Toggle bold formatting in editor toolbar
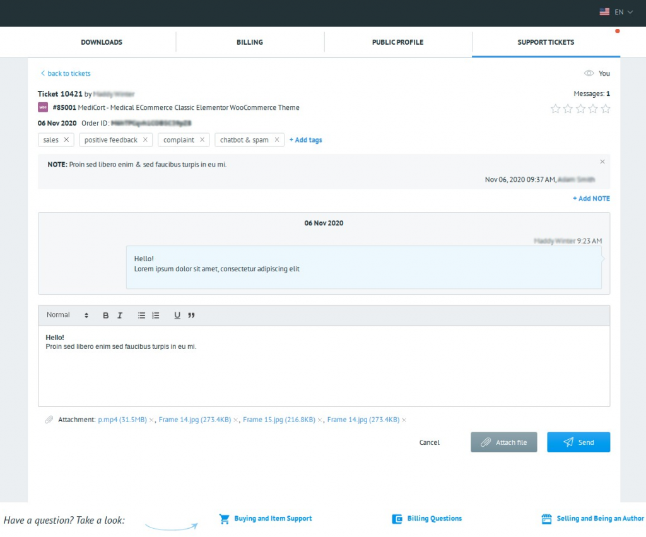This screenshot has width=646, height=537. pos(106,316)
